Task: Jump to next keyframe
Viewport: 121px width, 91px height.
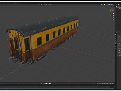Action: click(49, 83)
